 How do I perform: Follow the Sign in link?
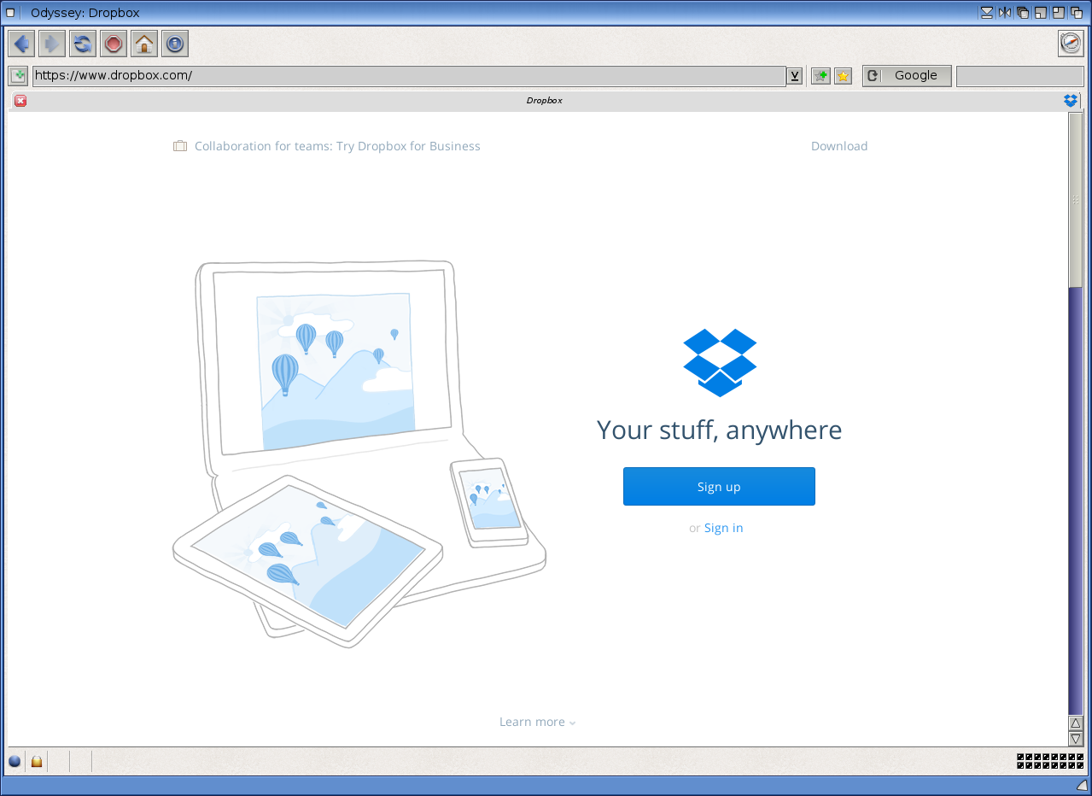point(723,528)
